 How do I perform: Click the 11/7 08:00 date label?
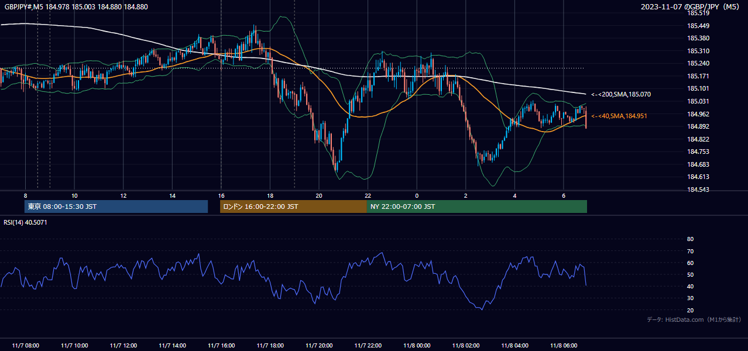click(x=25, y=346)
